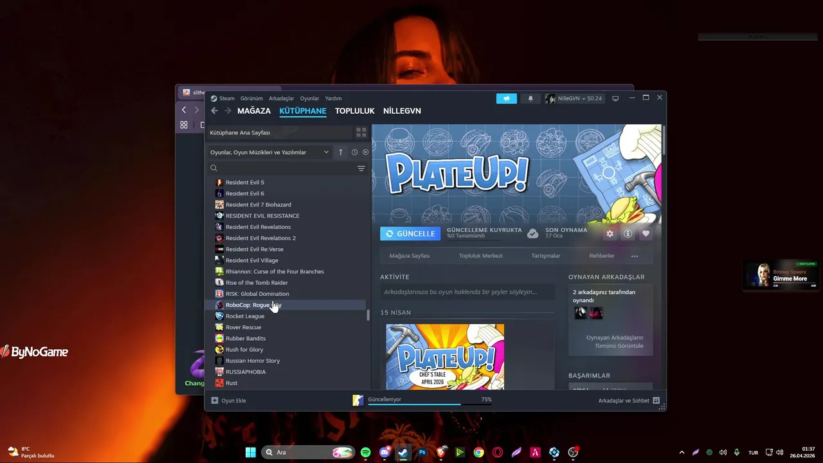Open the Arkadaşlar menu
This screenshot has height=463, width=823.
click(281, 98)
